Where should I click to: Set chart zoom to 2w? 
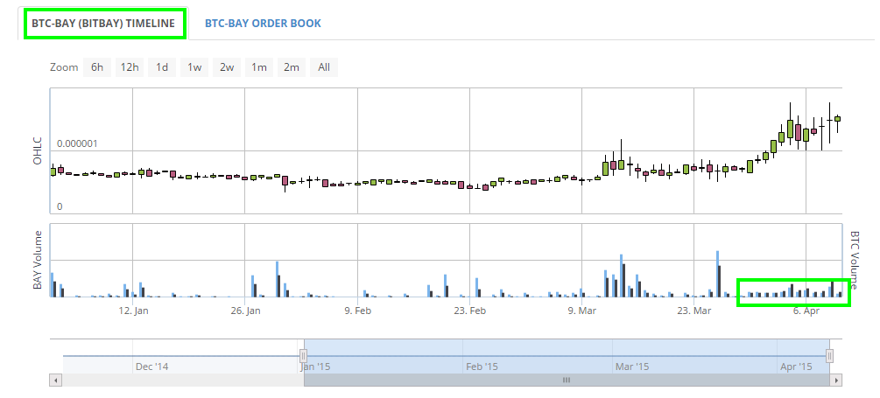pos(227,67)
